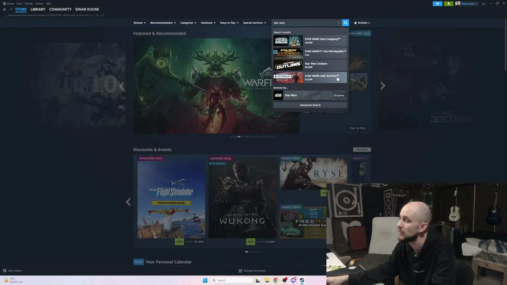Select Star Wars Outlaws search result

310,65
